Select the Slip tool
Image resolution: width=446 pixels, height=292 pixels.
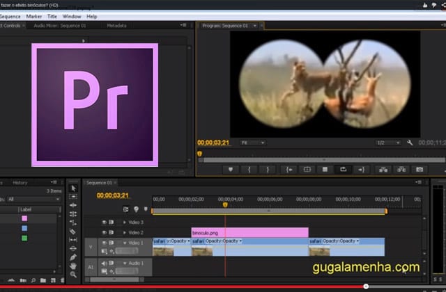[73, 240]
